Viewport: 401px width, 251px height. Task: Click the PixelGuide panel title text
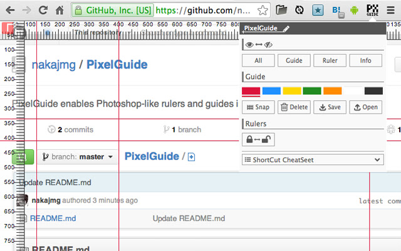tap(261, 28)
